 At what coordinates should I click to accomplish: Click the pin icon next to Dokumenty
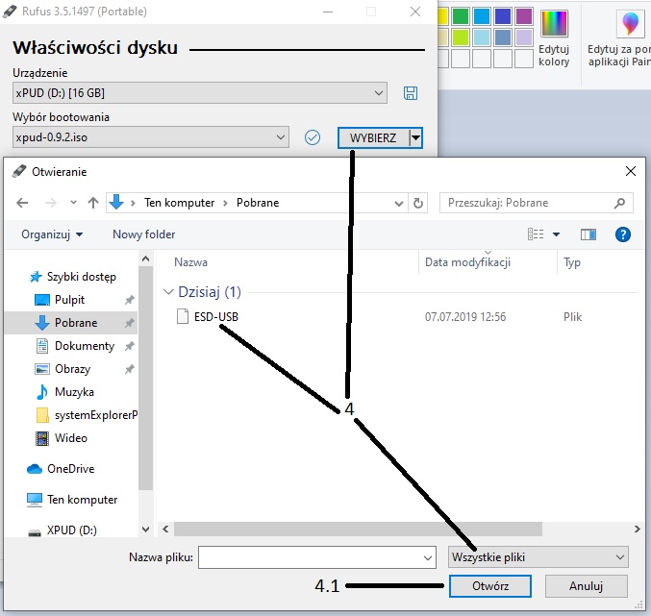tap(130, 346)
